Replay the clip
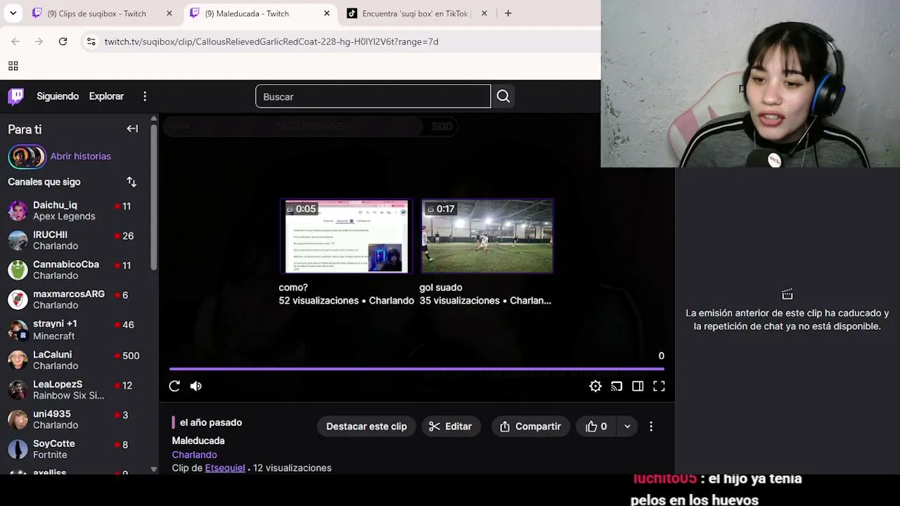 click(x=174, y=386)
